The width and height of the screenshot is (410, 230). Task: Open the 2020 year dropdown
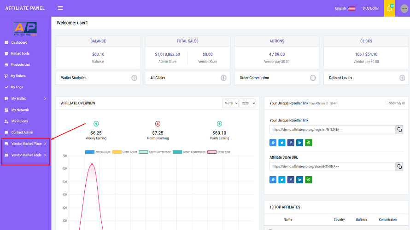[248, 103]
